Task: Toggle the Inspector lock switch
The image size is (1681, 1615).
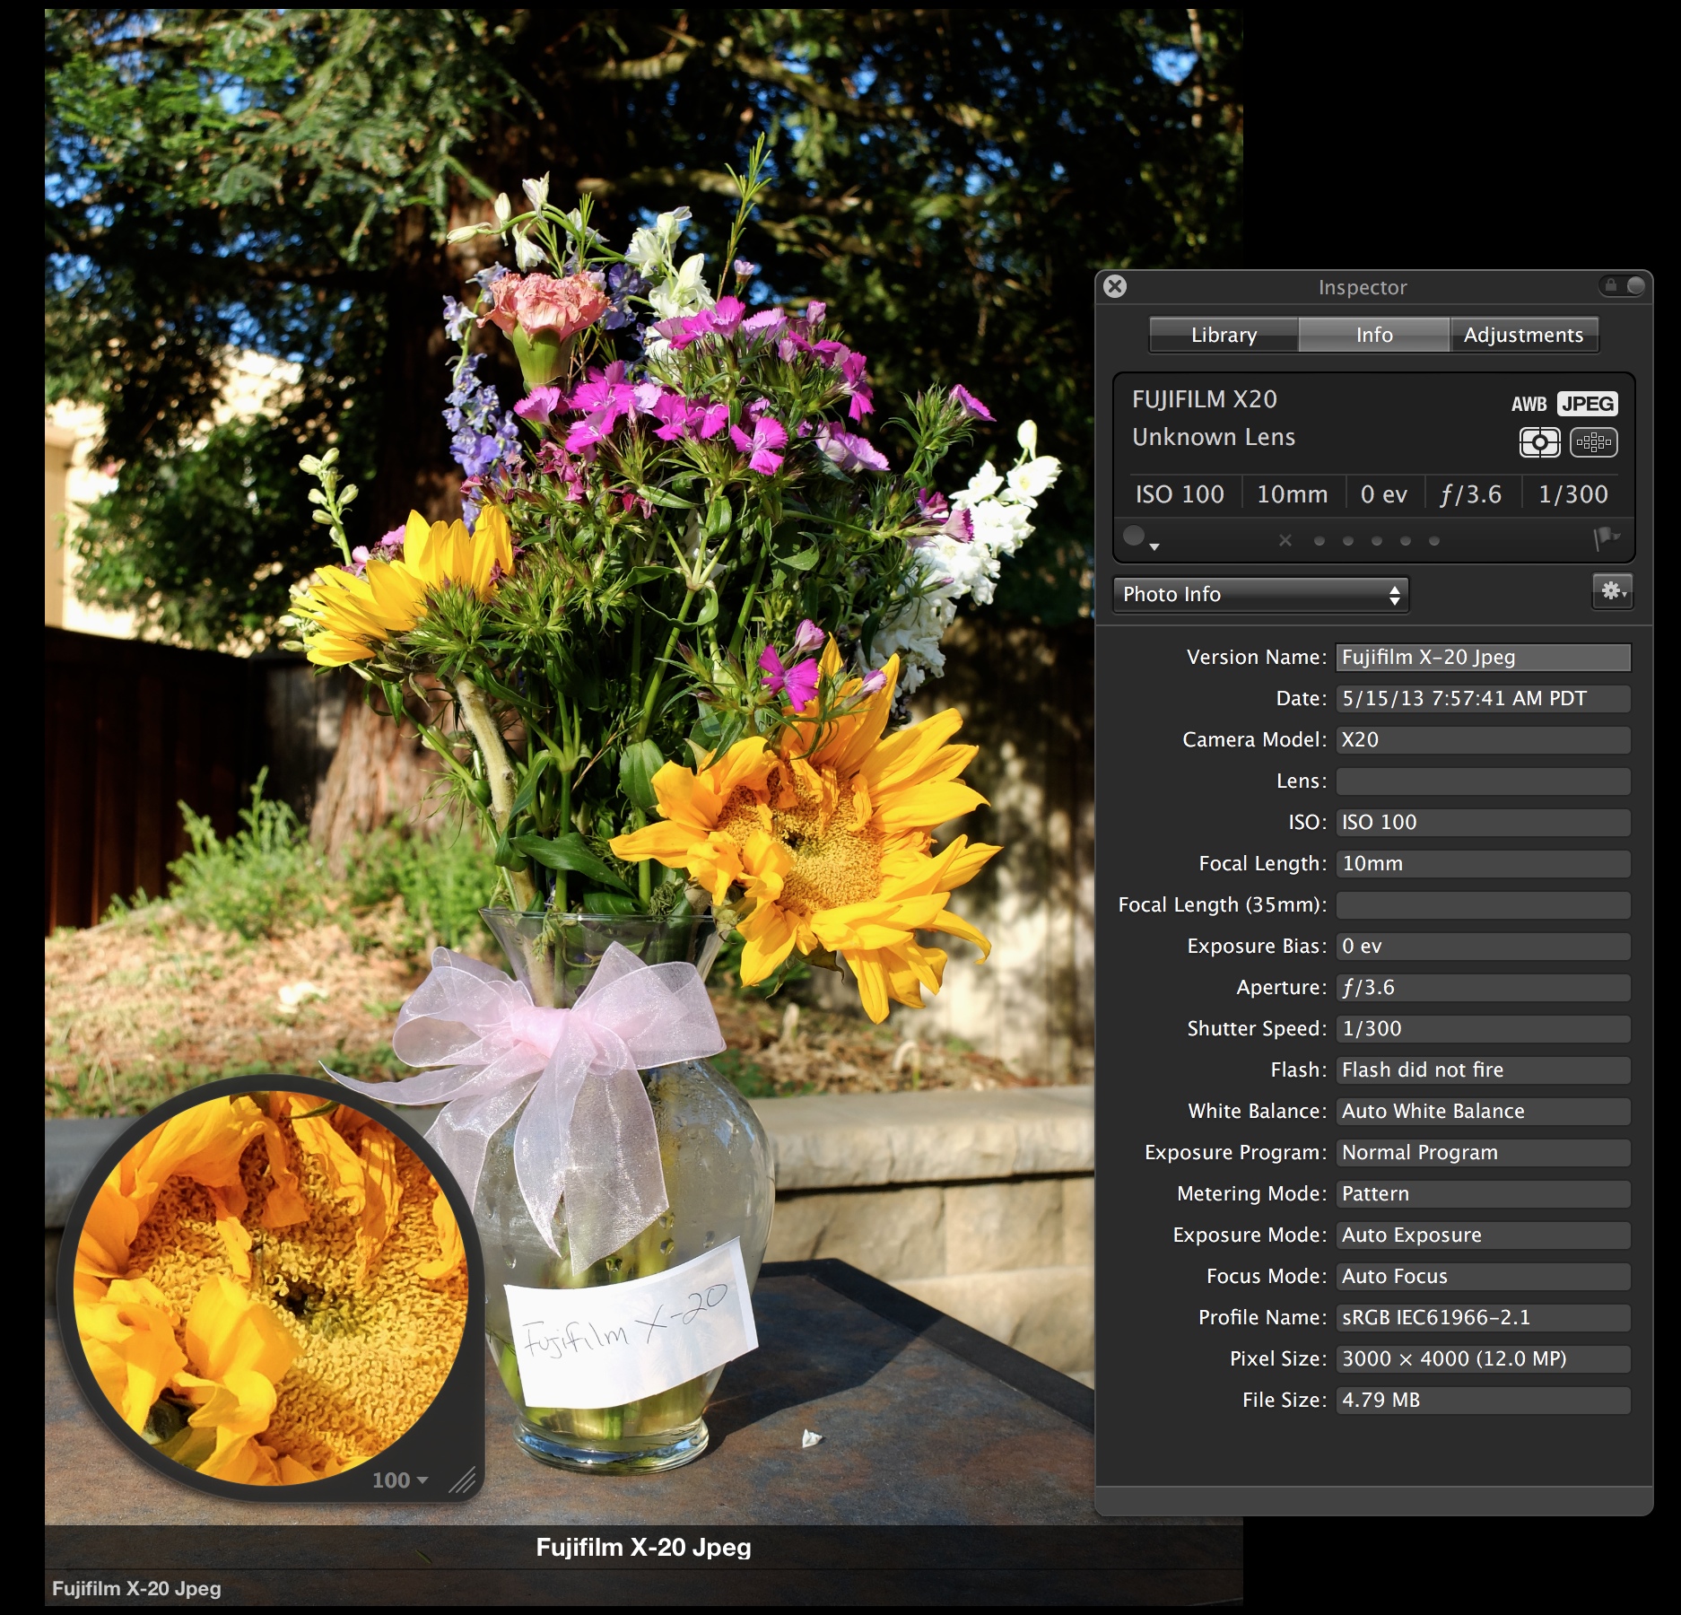Action: point(1623,286)
